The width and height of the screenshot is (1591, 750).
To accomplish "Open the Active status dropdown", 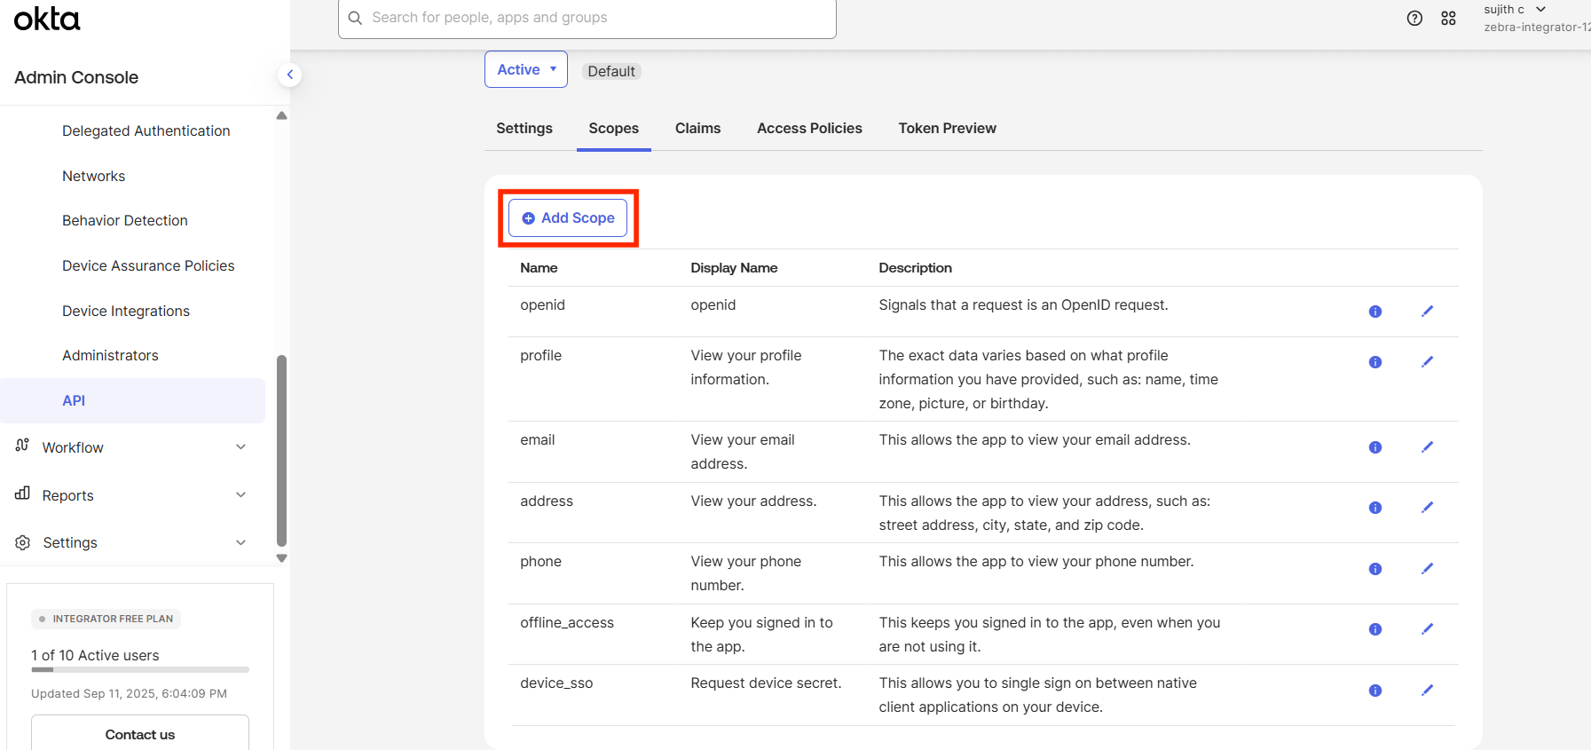I will point(525,70).
